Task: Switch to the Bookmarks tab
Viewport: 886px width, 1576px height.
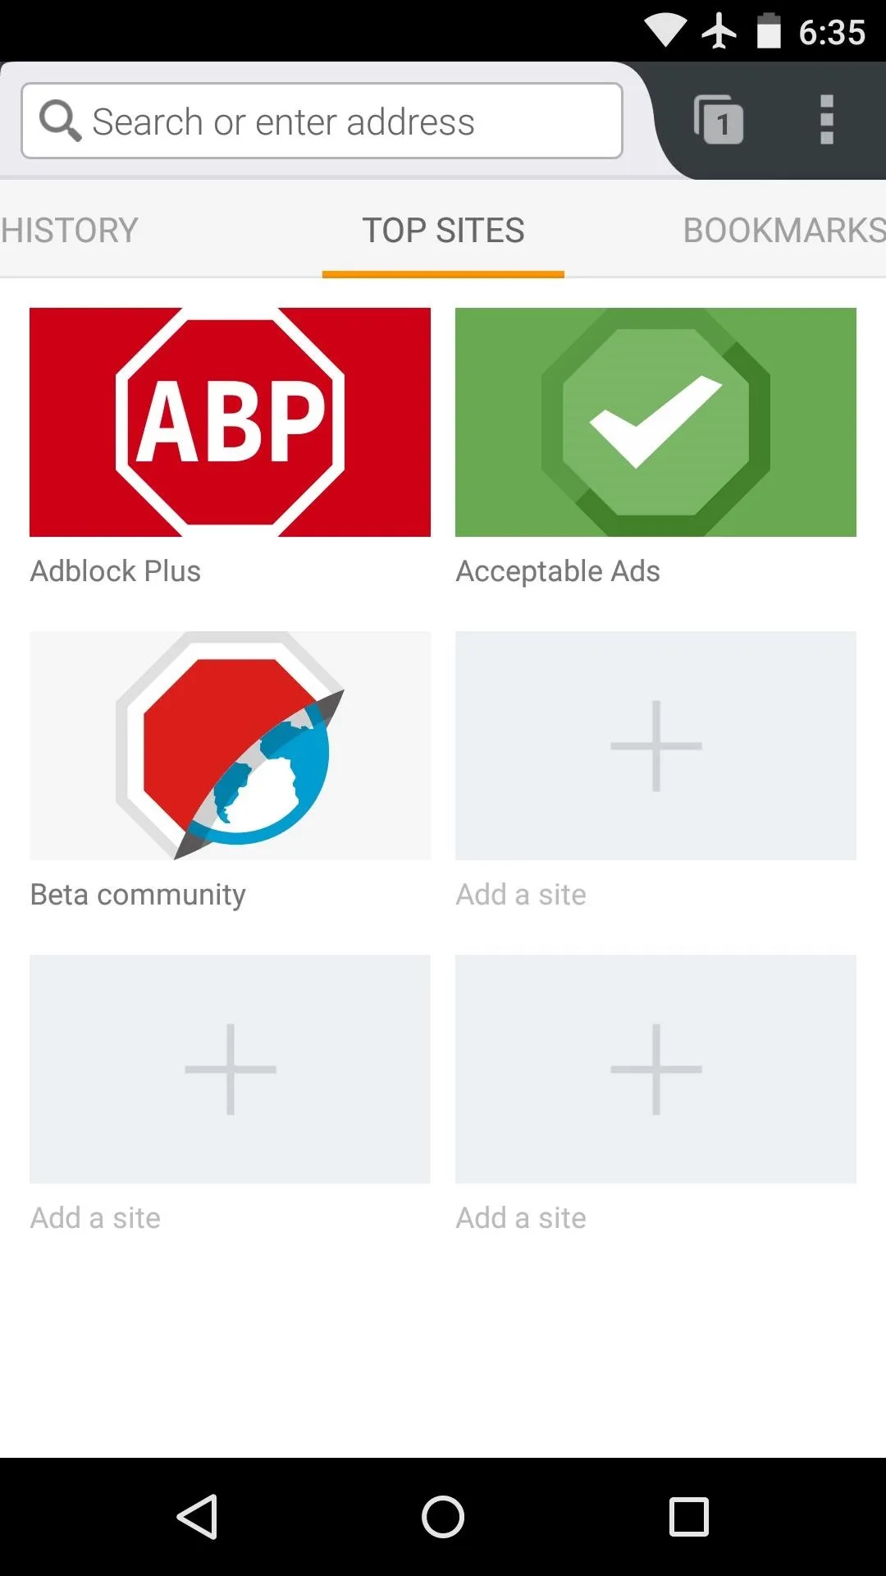Action: click(x=784, y=230)
